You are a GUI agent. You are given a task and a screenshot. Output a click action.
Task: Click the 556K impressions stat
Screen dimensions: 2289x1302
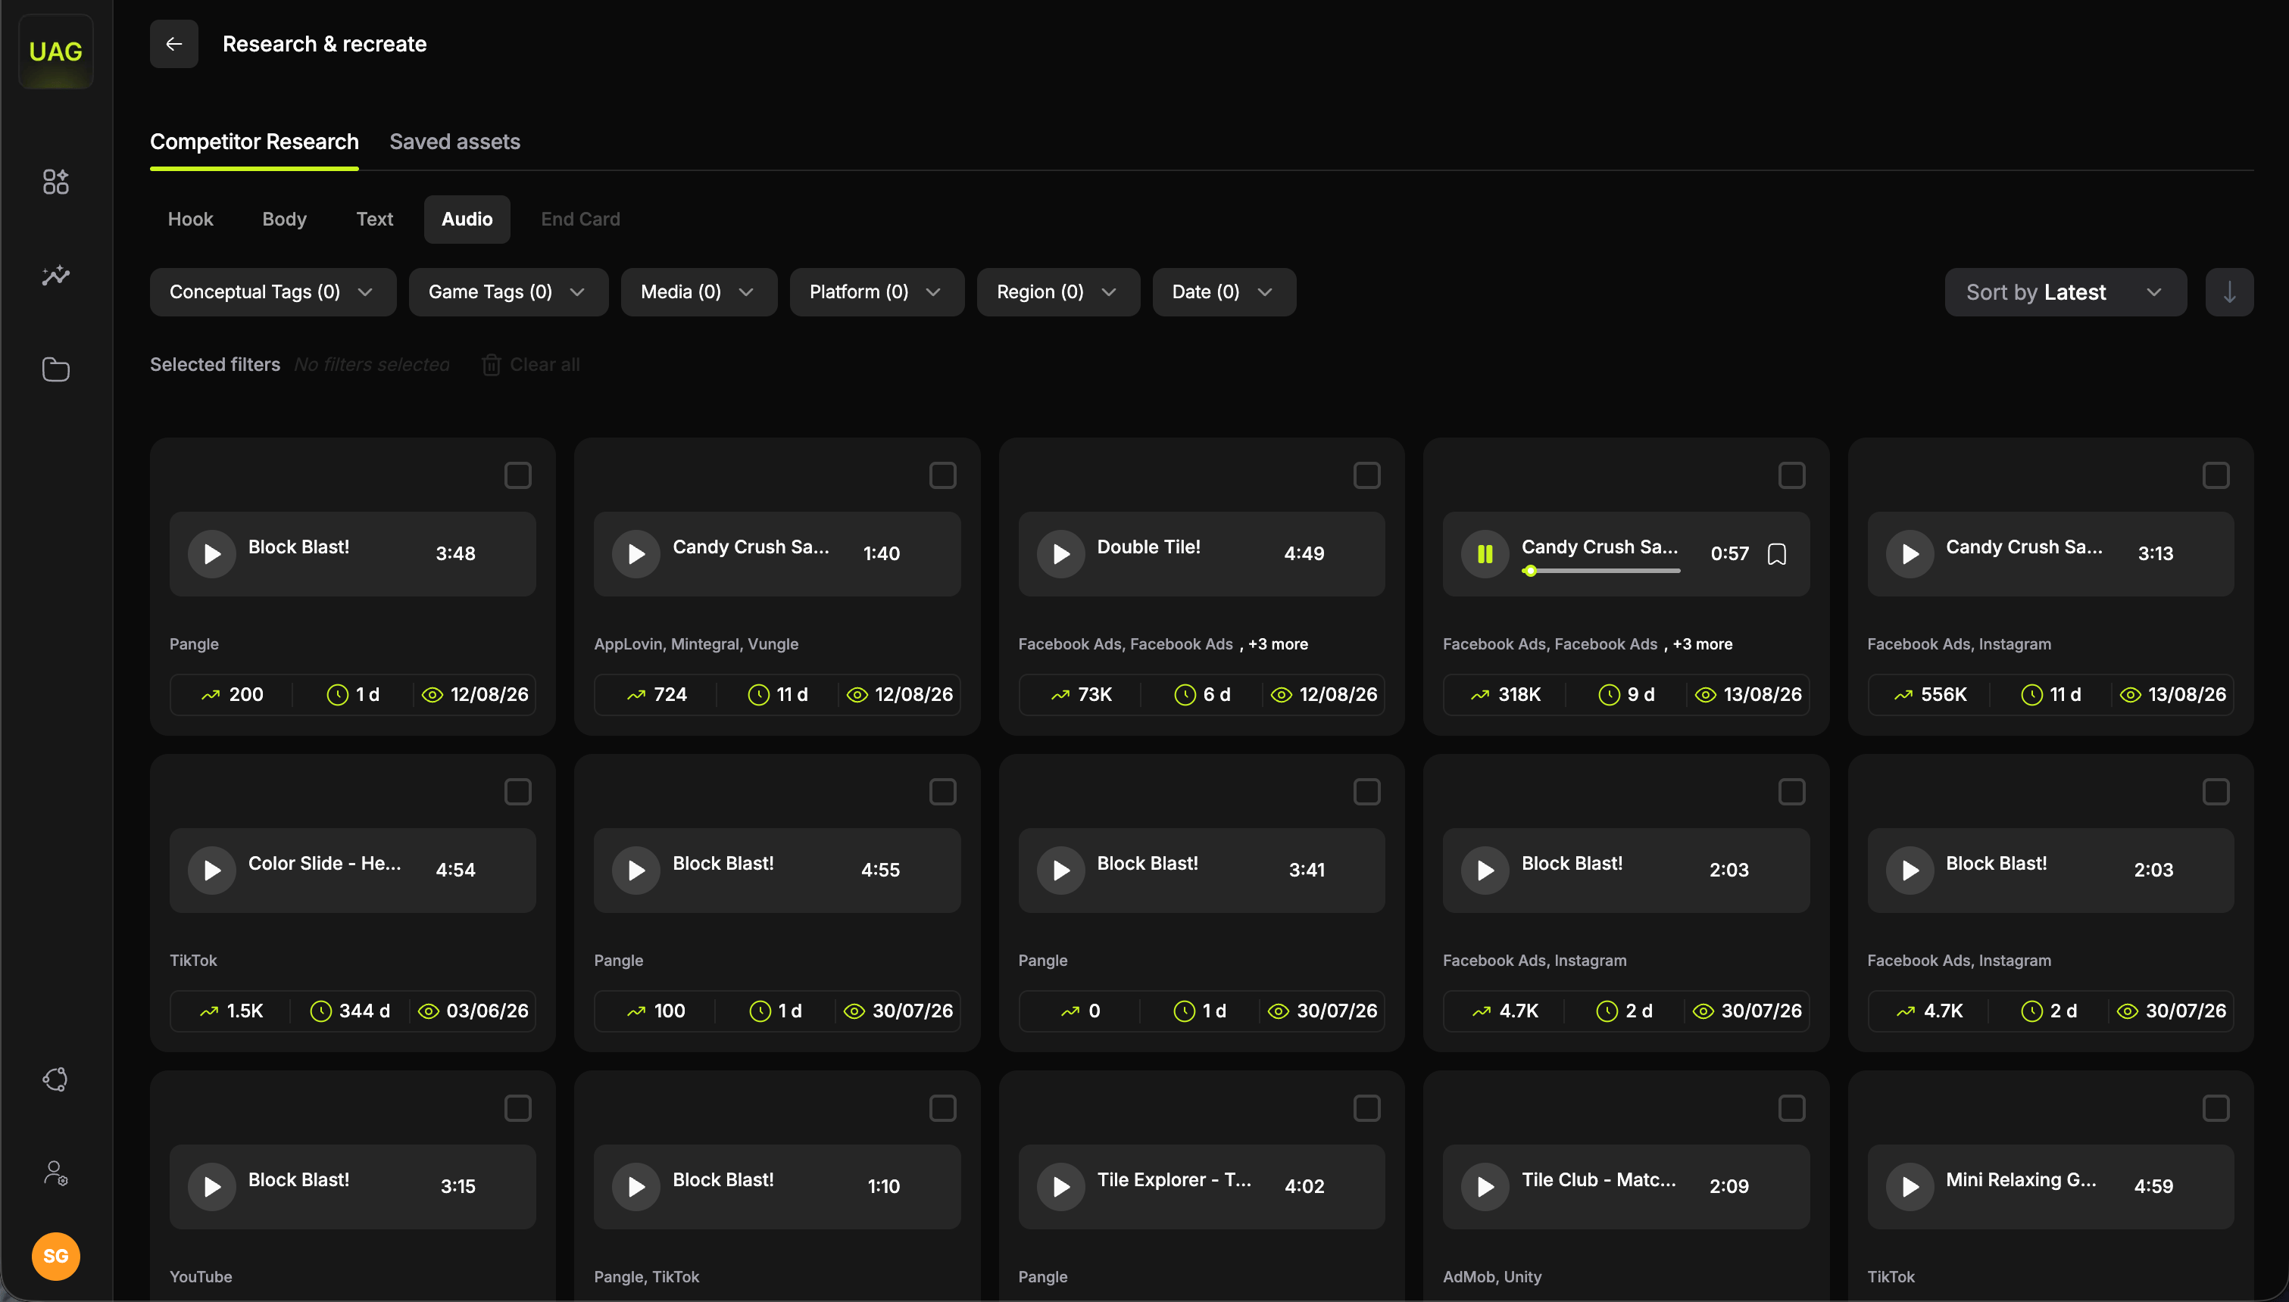[x=1930, y=695]
